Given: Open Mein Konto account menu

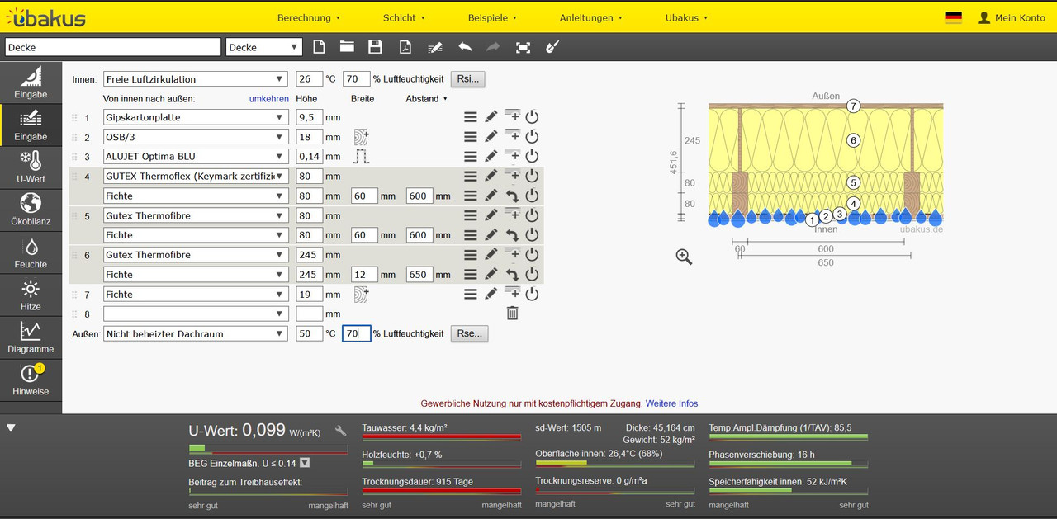Looking at the screenshot, I should click(1012, 17).
